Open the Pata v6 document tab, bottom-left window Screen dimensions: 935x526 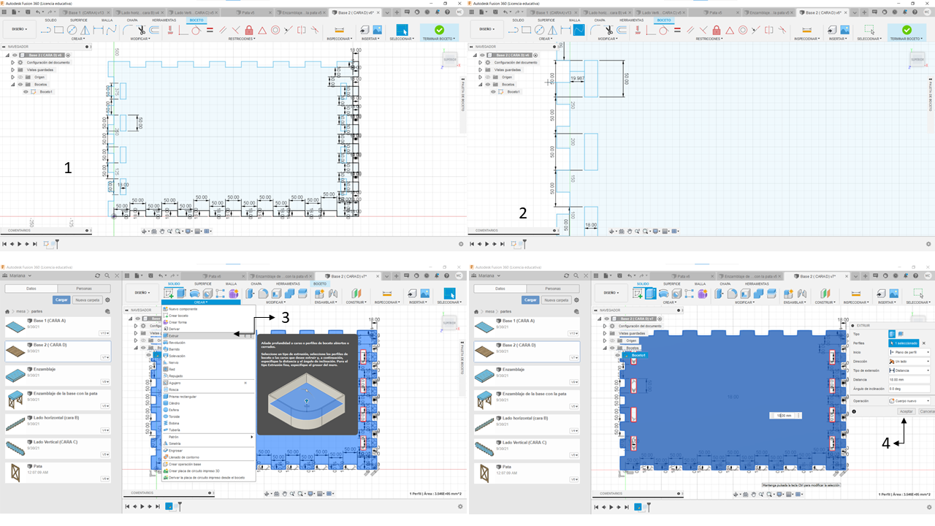[x=214, y=276]
